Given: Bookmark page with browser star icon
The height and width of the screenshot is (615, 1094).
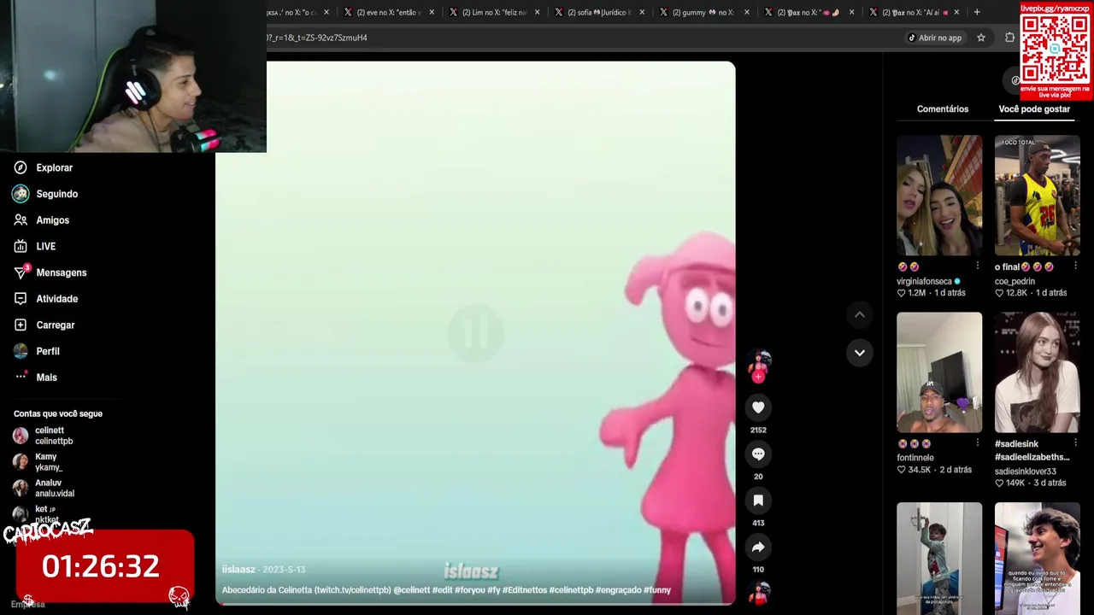Looking at the screenshot, I should [x=981, y=38].
